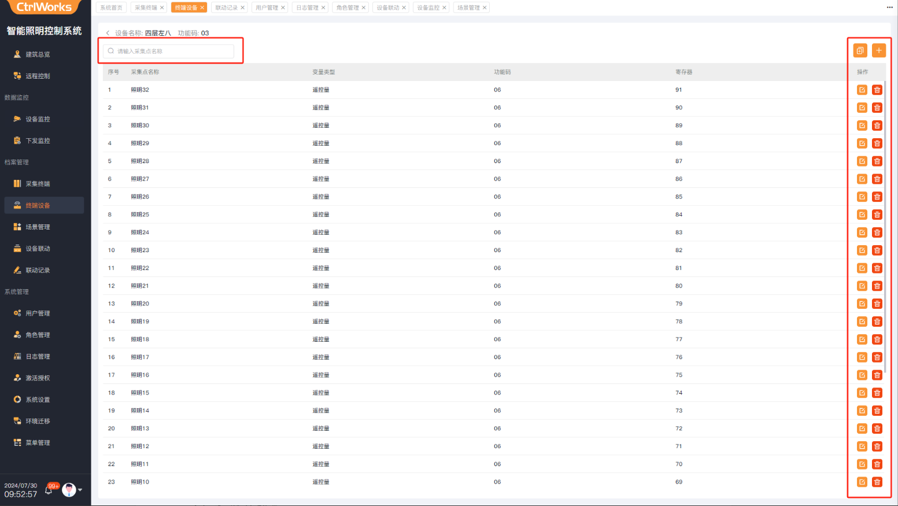Viewport: 898px width, 506px height.
Task: Click the edit icon for 照明32 row
Action: point(862,90)
